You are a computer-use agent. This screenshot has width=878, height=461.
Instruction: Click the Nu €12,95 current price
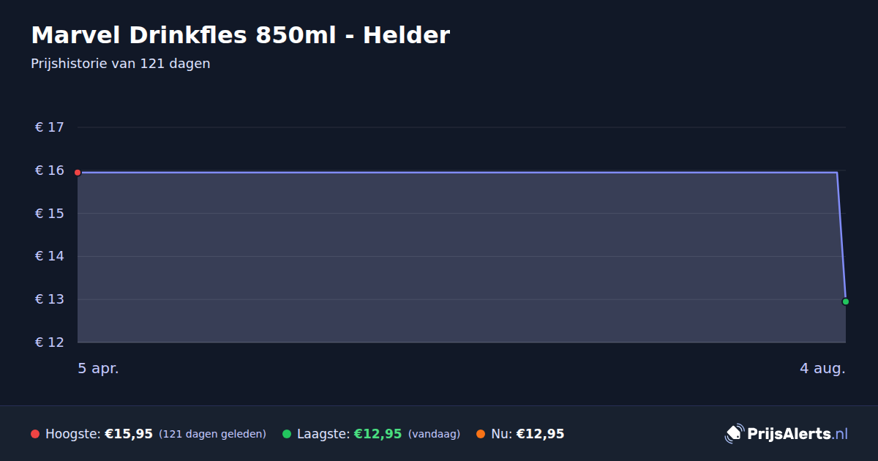pyautogui.click(x=540, y=434)
